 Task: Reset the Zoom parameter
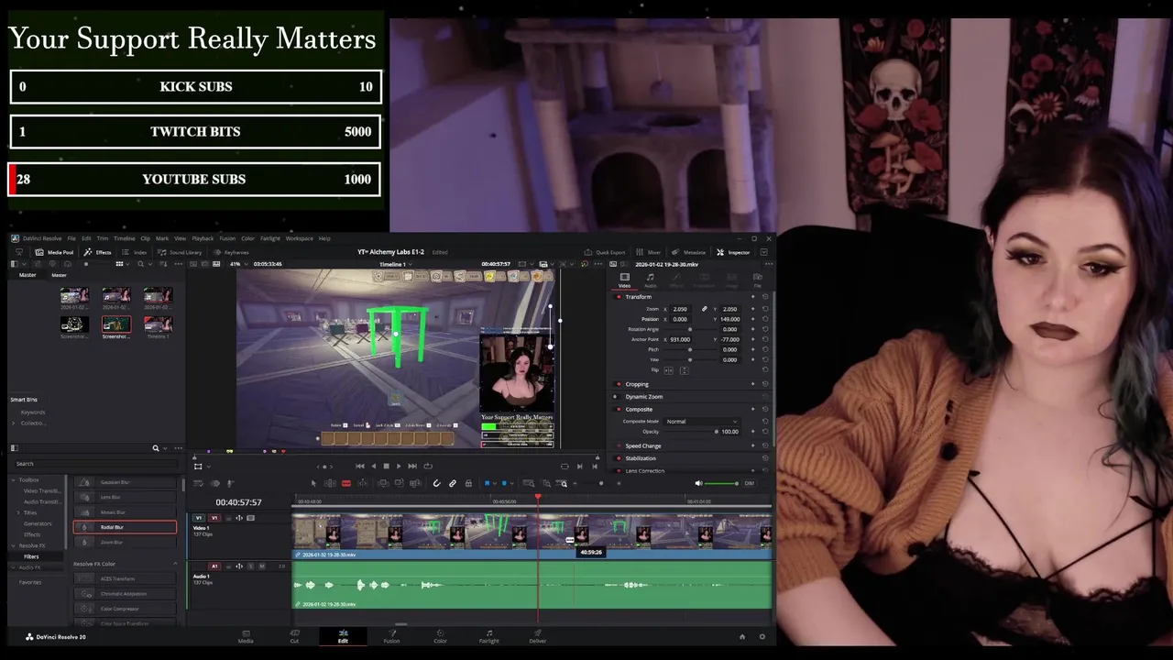tap(765, 309)
